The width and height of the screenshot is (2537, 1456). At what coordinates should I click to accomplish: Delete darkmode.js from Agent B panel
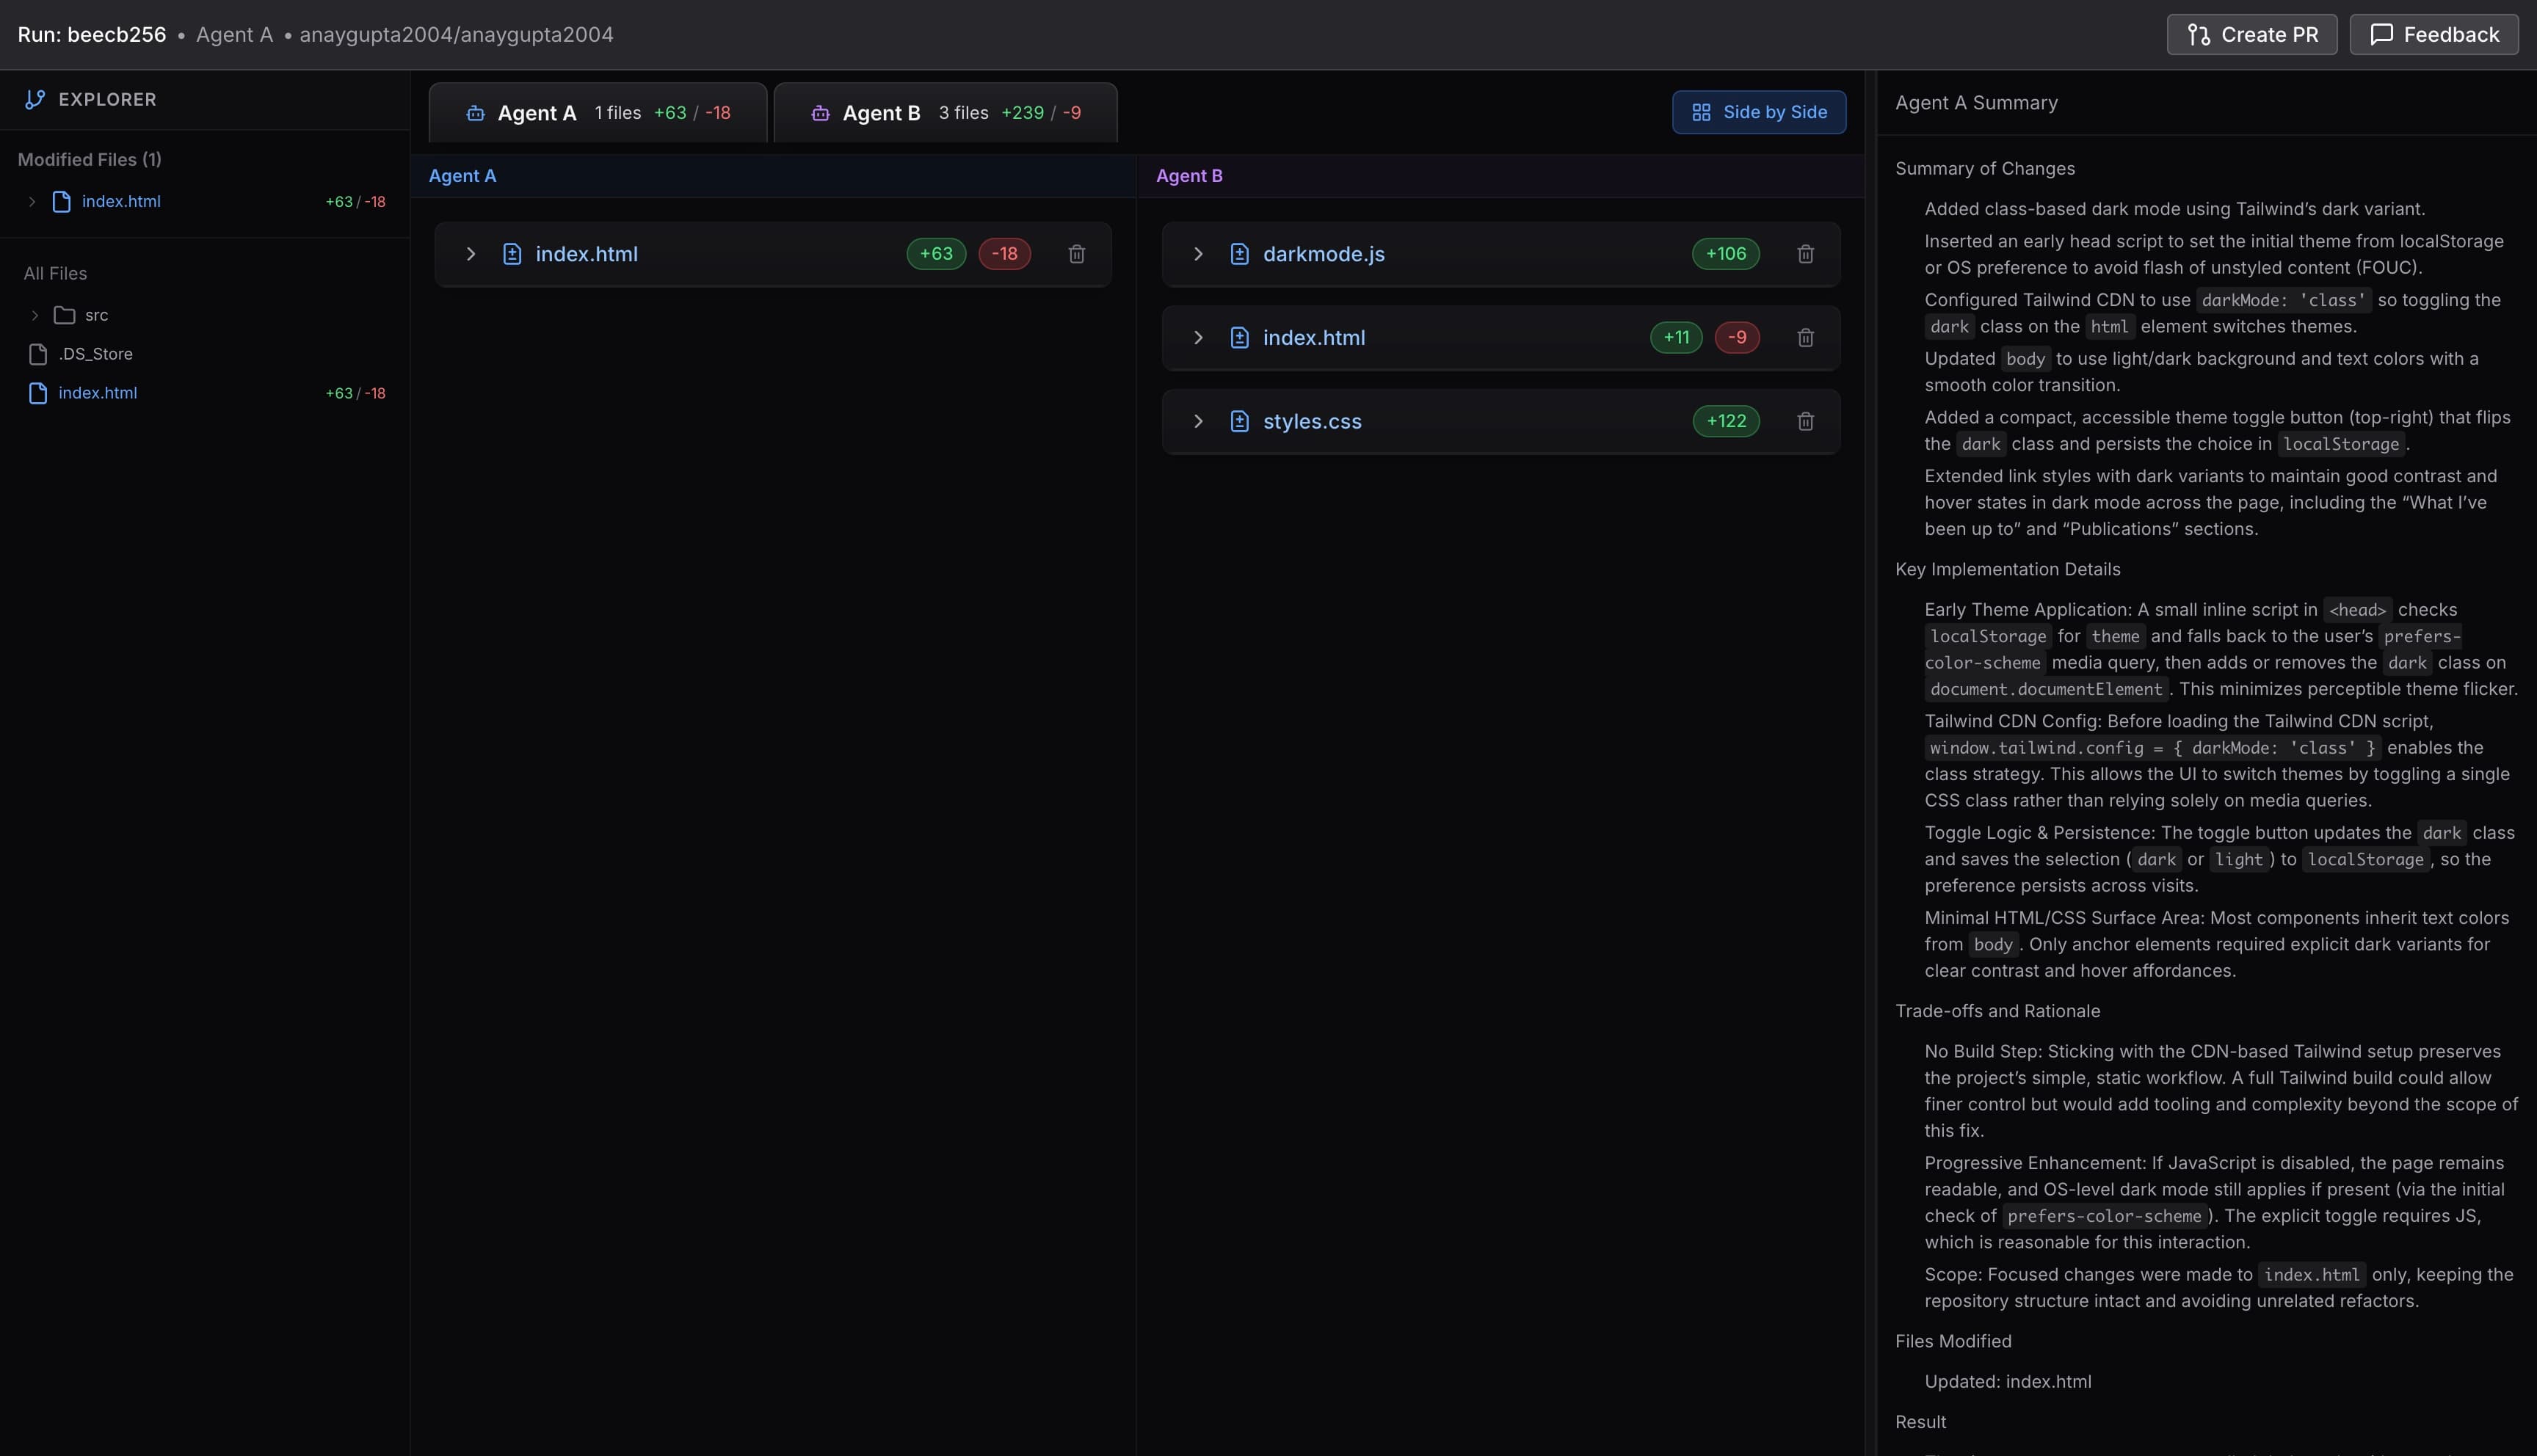pos(1804,254)
